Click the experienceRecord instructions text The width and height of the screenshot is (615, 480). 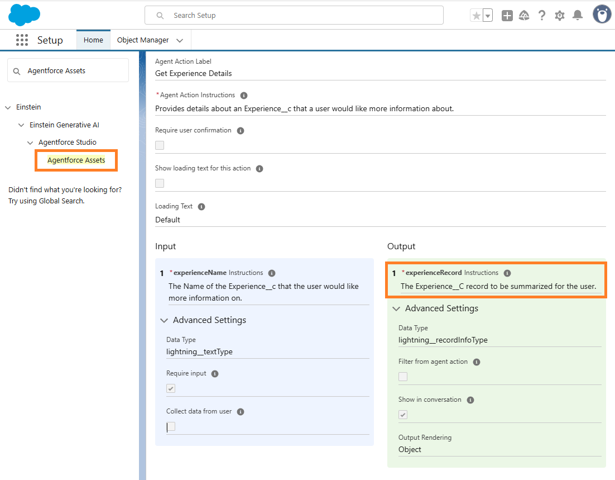coord(498,286)
